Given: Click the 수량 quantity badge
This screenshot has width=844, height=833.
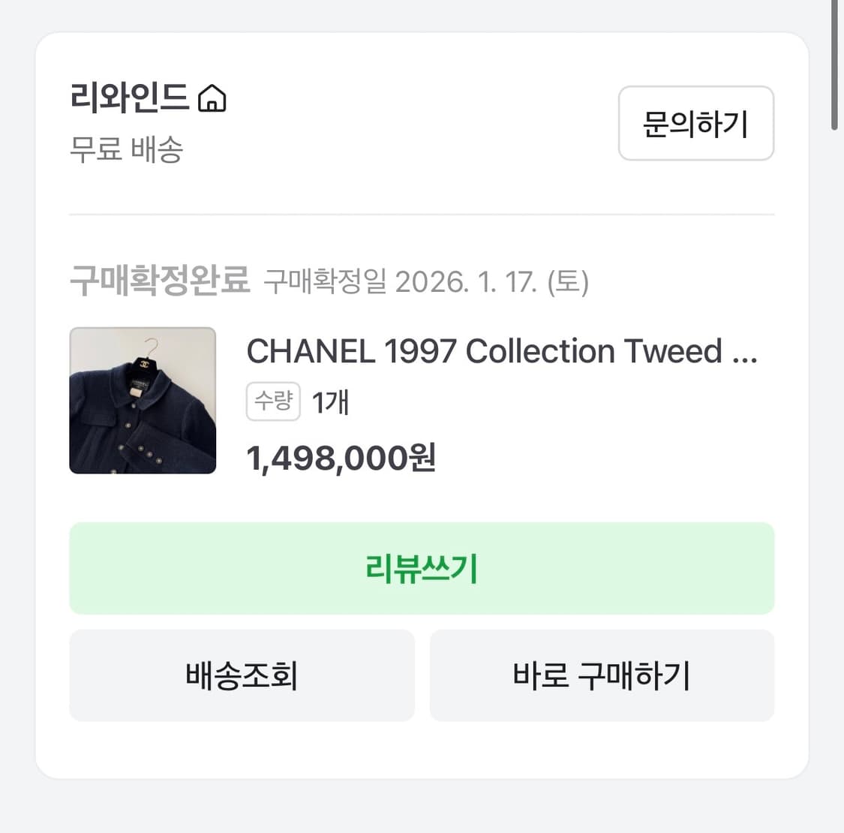Looking at the screenshot, I should pos(273,401).
